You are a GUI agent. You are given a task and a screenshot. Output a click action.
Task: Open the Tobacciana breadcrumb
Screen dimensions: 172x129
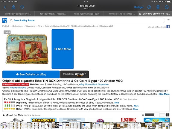click(30, 26)
